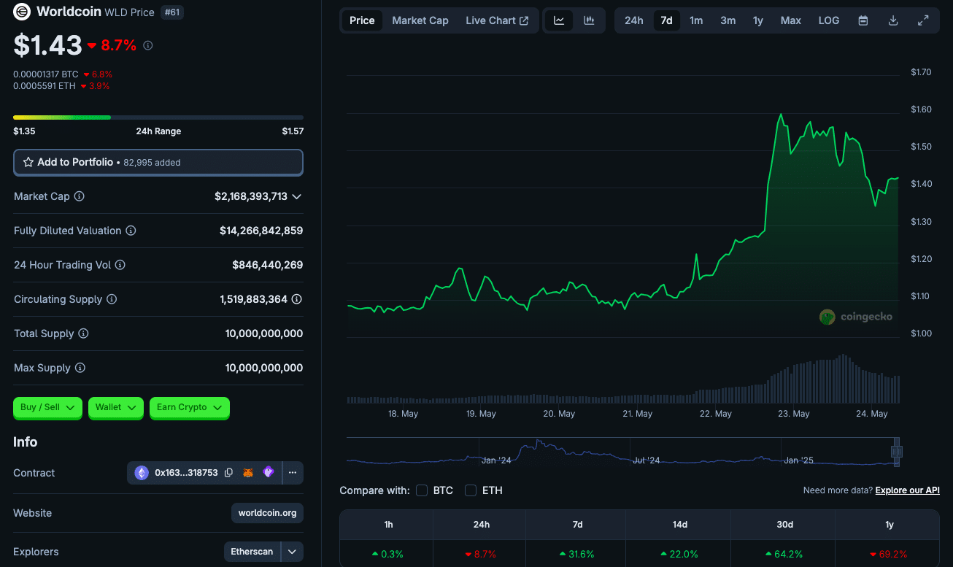The width and height of the screenshot is (953, 567).
Task: Click the $846,440,269 trading volume value
Action: pos(268,265)
